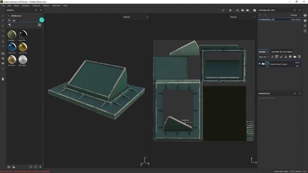Open the layer opacity 100 dropdown
The width and height of the screenshot is (308, 173).
pyautogui.click(x=298, y=66)
